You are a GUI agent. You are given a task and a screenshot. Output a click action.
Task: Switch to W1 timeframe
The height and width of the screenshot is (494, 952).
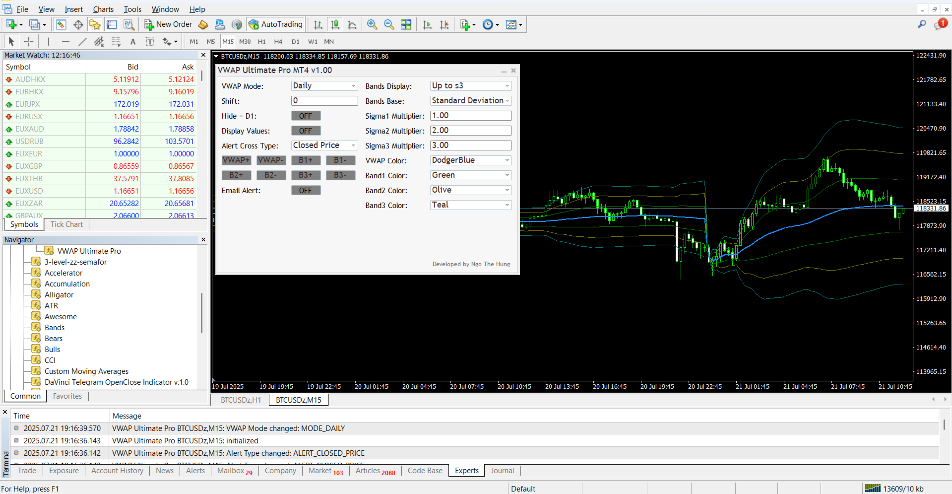pos(313,42)
